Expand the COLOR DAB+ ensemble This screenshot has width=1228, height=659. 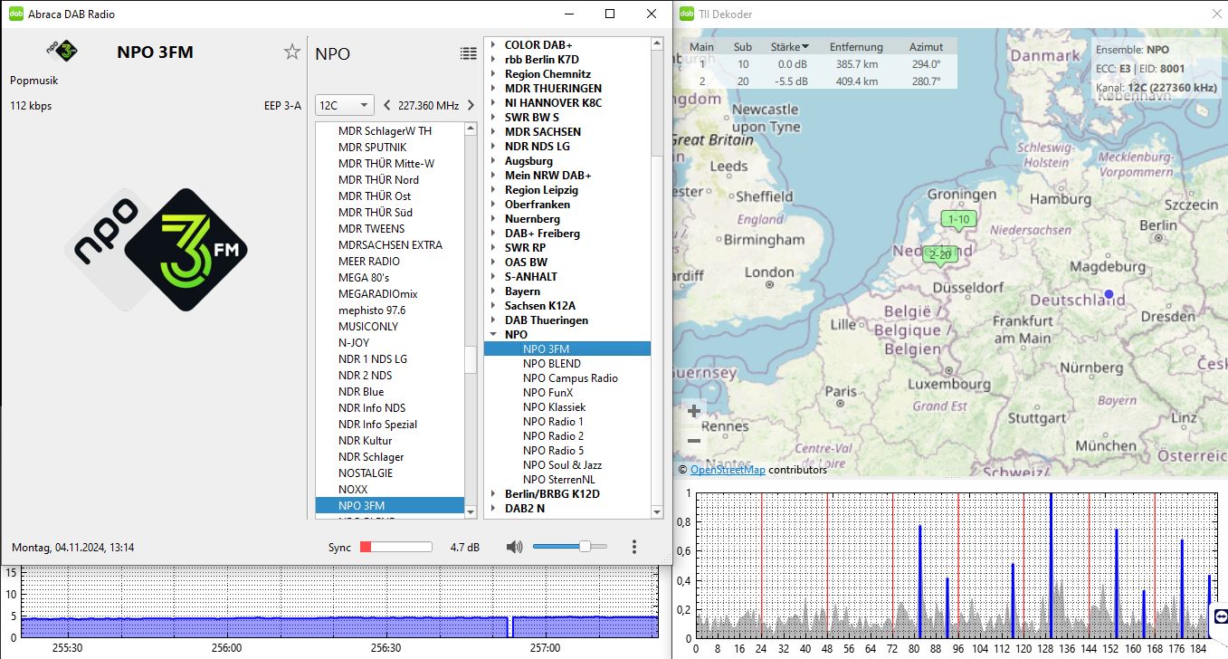click(x=493, y=45)
